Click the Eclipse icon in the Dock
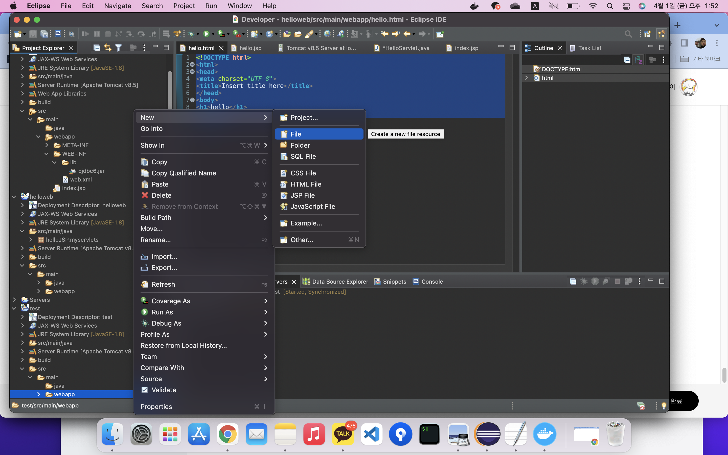 point(487,434)
